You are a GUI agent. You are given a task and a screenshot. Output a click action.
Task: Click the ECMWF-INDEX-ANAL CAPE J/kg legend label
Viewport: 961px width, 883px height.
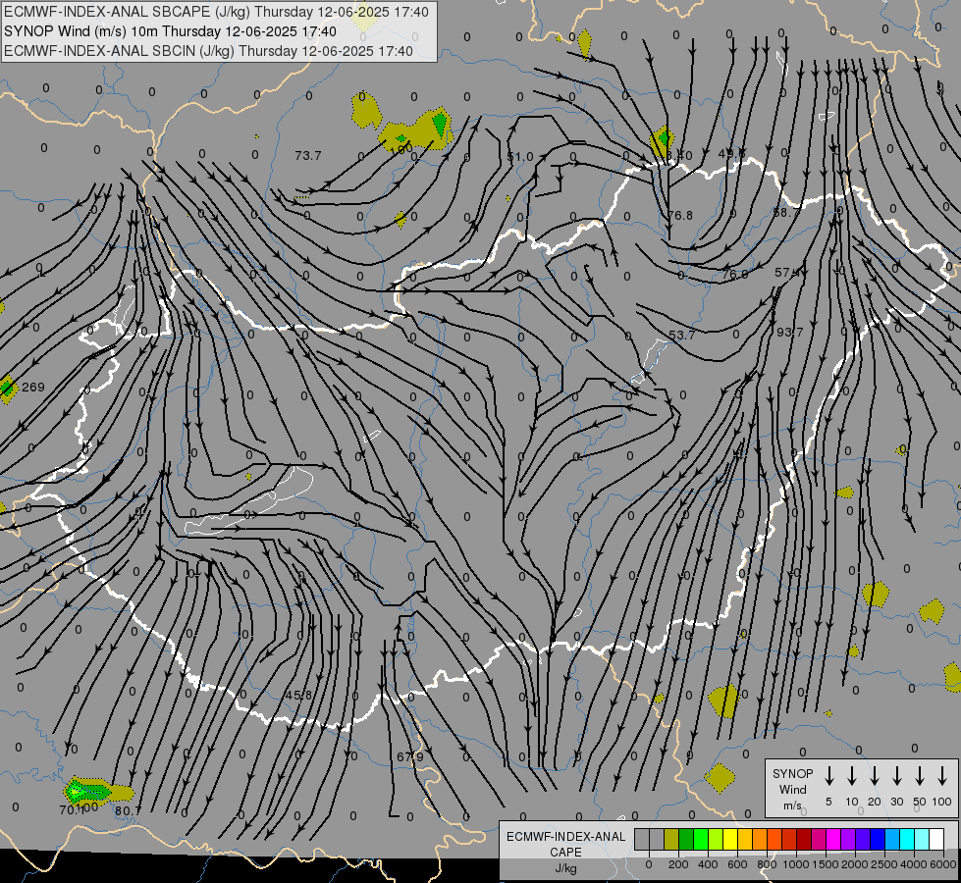pyautogui.click(x=565, y=852)
